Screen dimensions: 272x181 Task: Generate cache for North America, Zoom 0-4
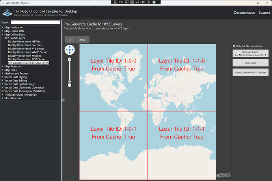click(250, 54)
